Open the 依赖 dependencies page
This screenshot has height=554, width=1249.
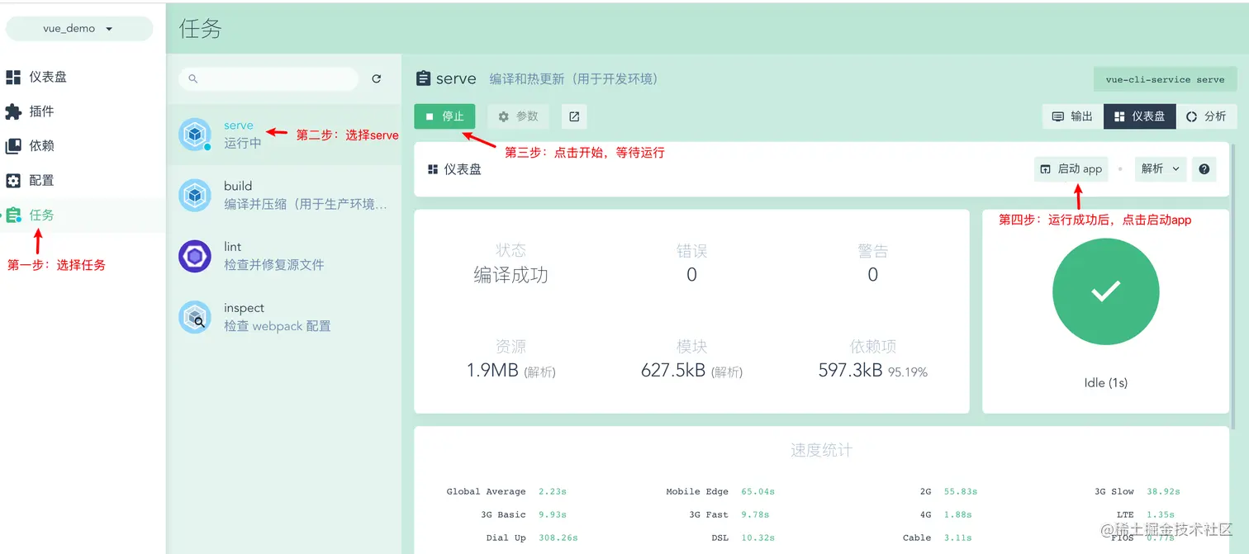point(83,146)
